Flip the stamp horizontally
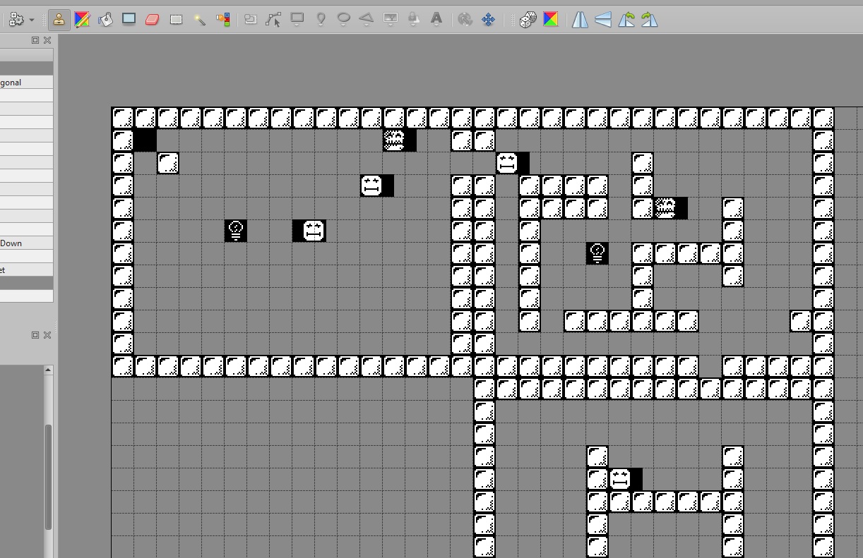Screen dimensions: 863x558 click(x=580, y=20)
